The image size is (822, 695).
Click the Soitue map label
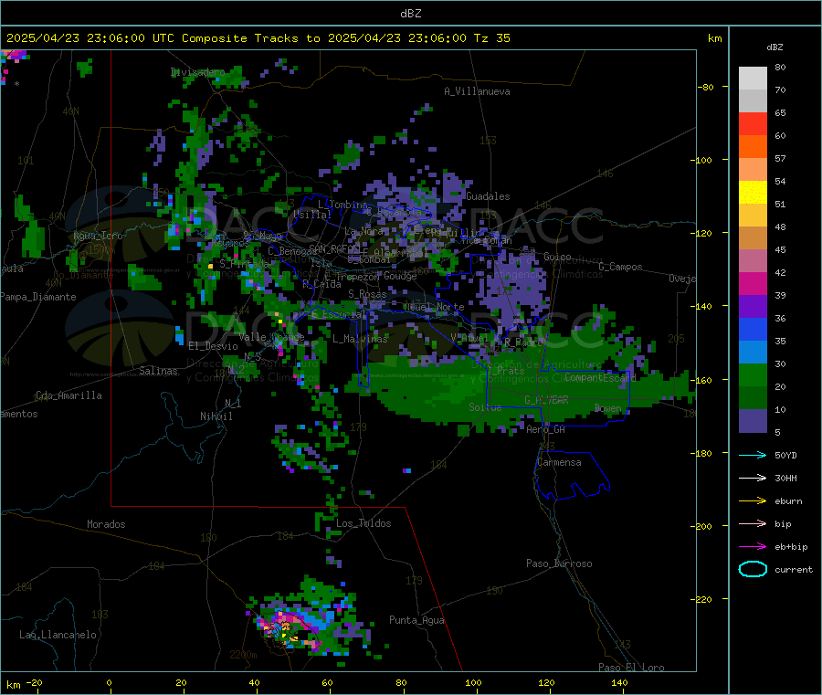[485, 407]
